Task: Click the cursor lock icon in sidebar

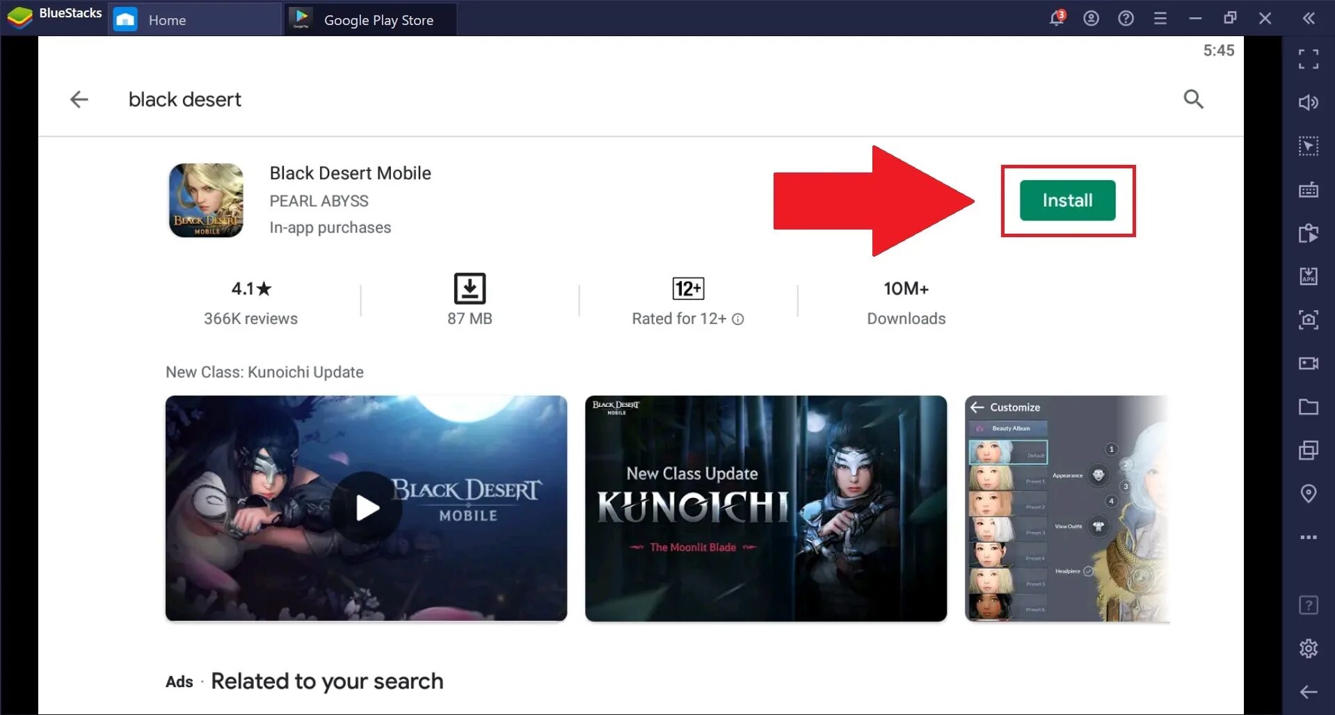Action: coord(1308,146)
